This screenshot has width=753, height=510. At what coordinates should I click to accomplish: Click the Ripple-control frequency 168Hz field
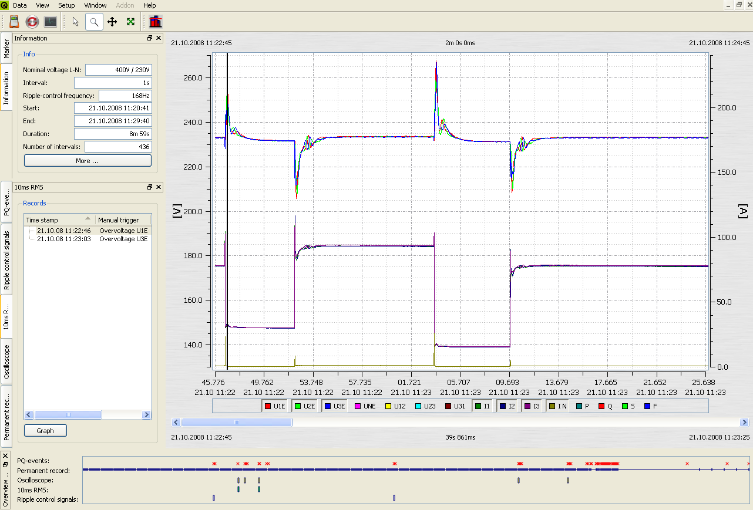(x=125, y=96)
